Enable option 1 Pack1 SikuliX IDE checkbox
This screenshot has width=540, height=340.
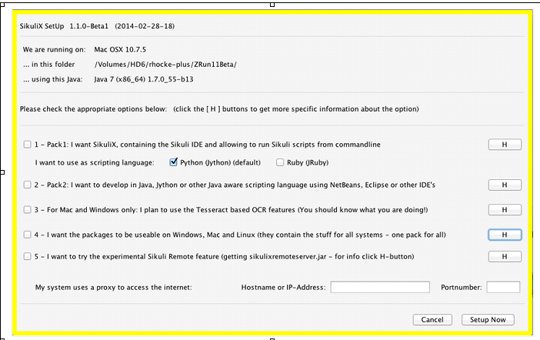[27, 145]
